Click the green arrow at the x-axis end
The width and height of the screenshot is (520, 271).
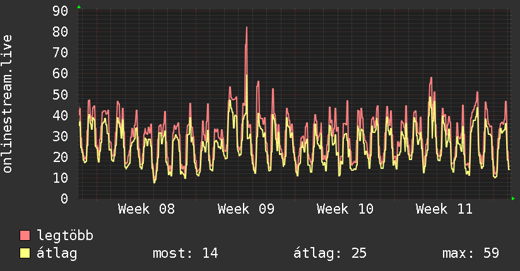[513, 199]
